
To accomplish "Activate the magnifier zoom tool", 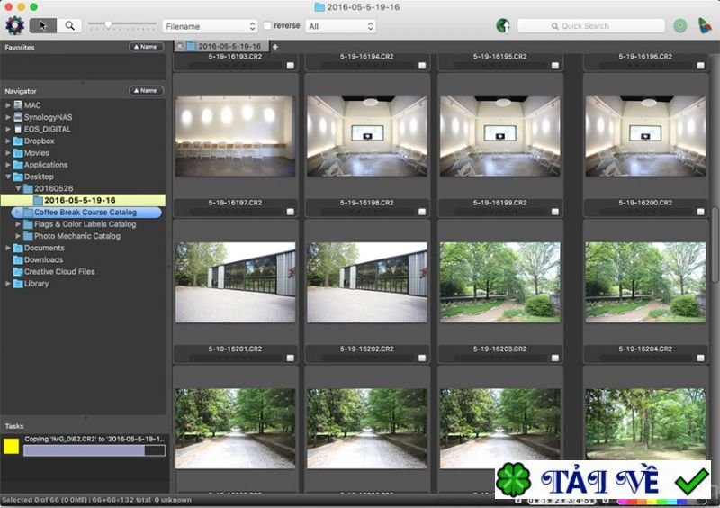I will tap(69, 26).
